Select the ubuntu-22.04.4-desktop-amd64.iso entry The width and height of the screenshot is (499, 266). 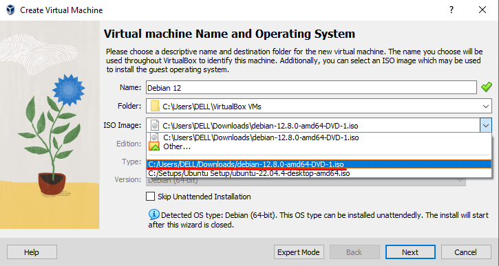pyautogui.click(x=319, y=173)
